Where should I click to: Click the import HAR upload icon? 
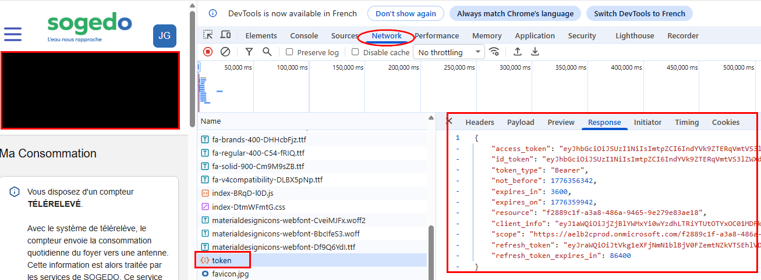[517, 52]
